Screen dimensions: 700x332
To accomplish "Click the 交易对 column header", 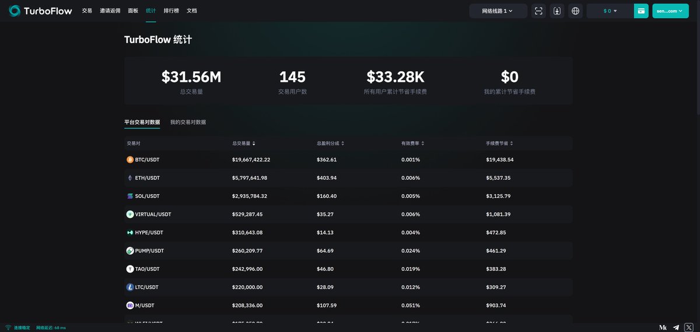I will click(x=134, y=144).
